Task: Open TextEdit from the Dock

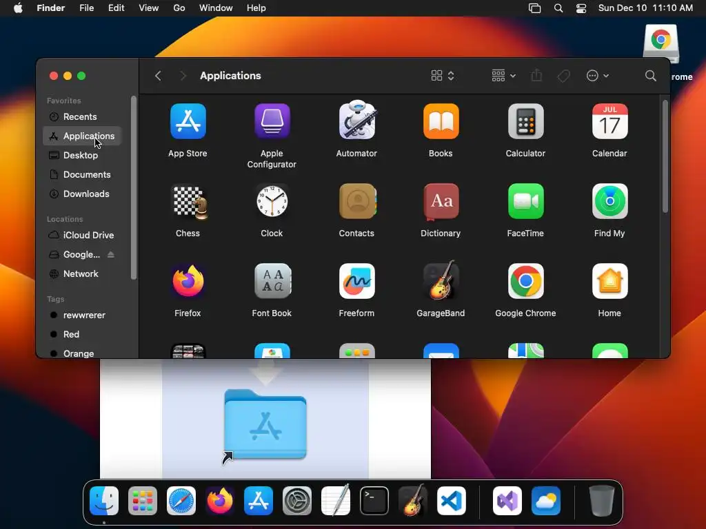Action: pos(336,500)
